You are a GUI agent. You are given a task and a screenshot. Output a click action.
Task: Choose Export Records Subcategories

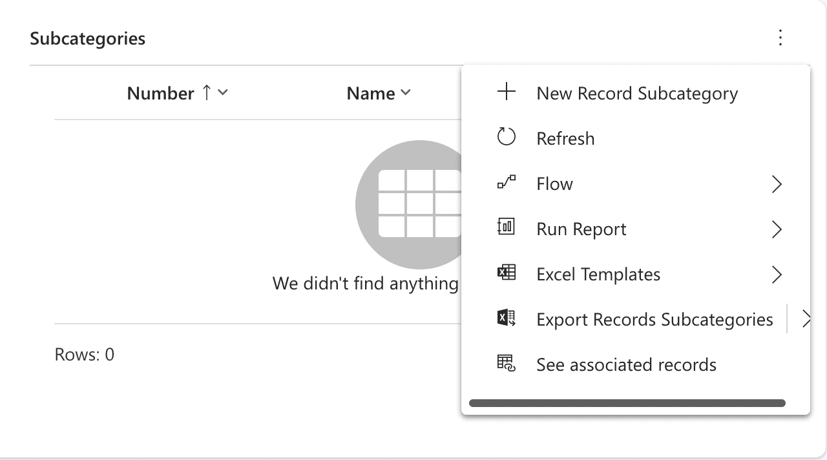[625, 319]
